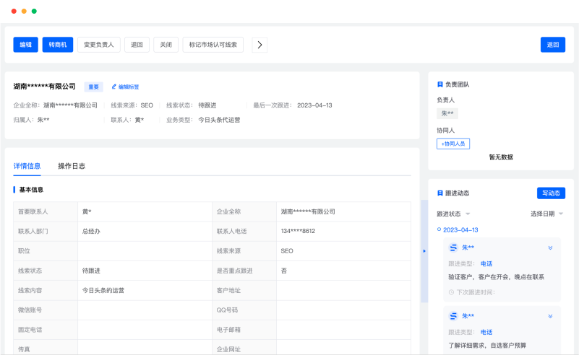Click the 转商机 button
The height and width of the screenshot is (355, 579).
click(x=58, y=45)
